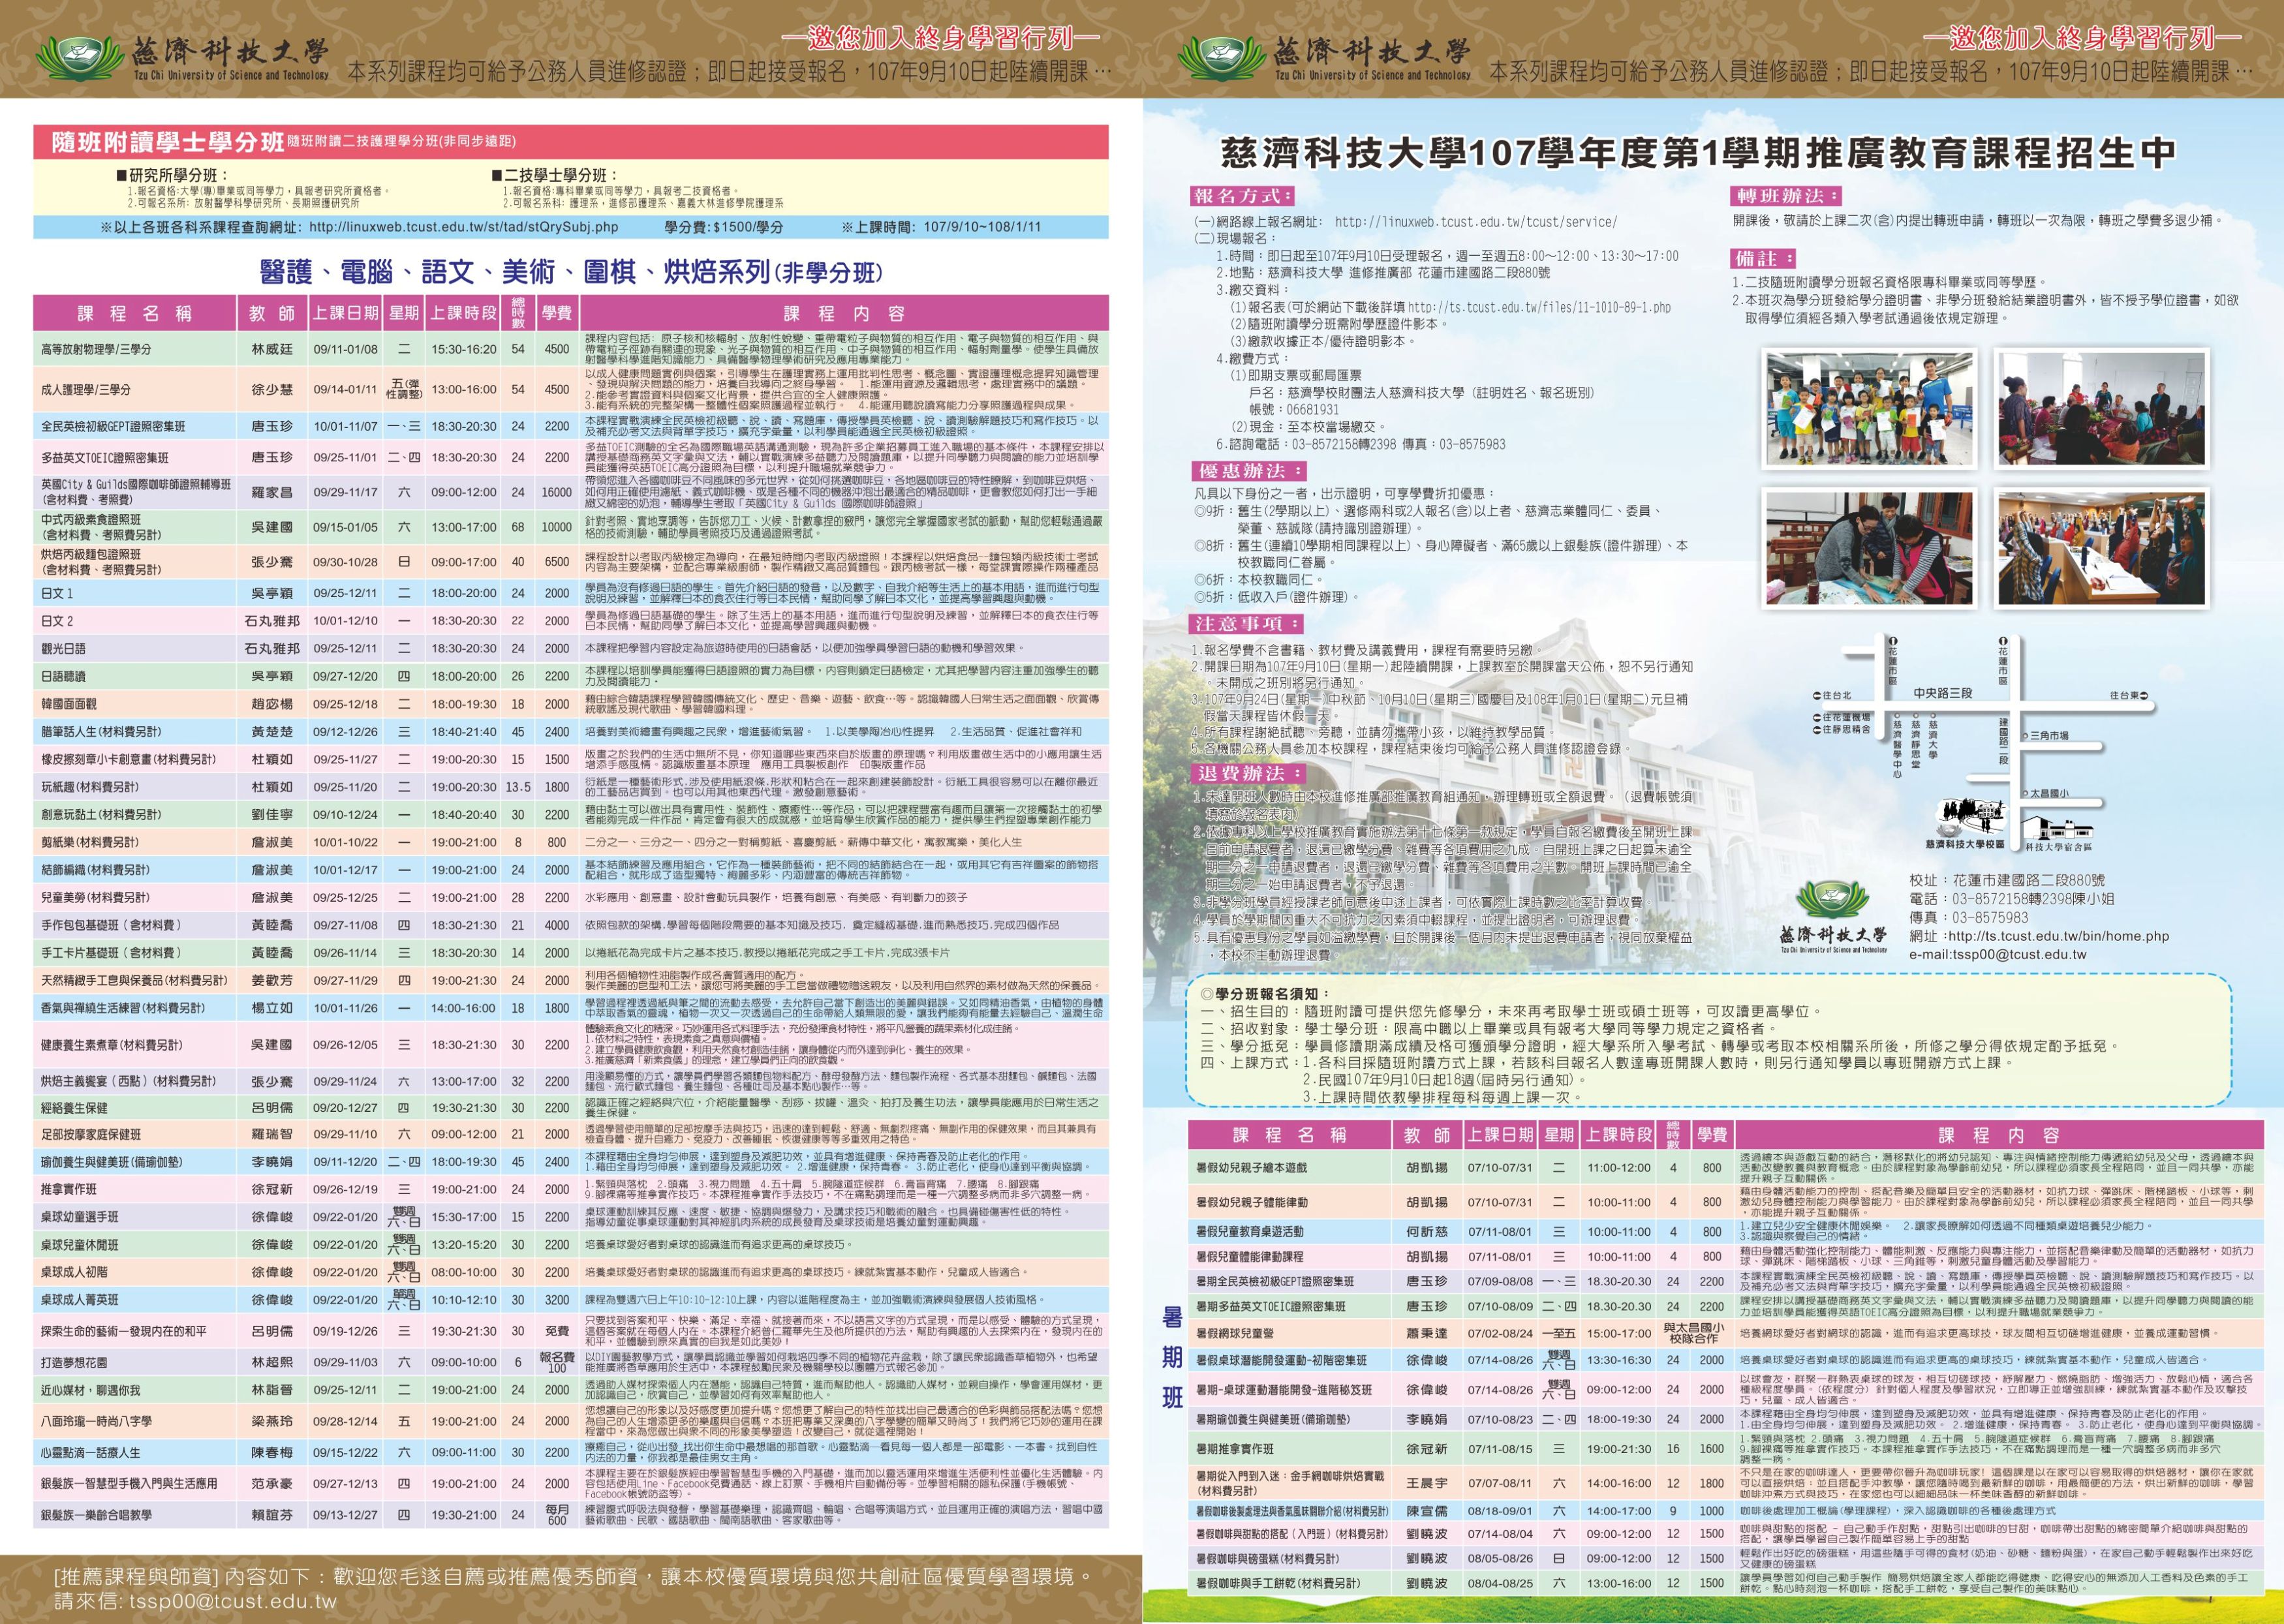
Task: Open the ts.tcust.edu.tw home.php website link
Action: 2058,936
